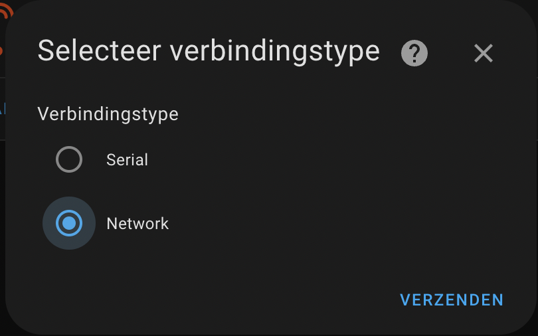Select the Serial radio button

point(69,159)
